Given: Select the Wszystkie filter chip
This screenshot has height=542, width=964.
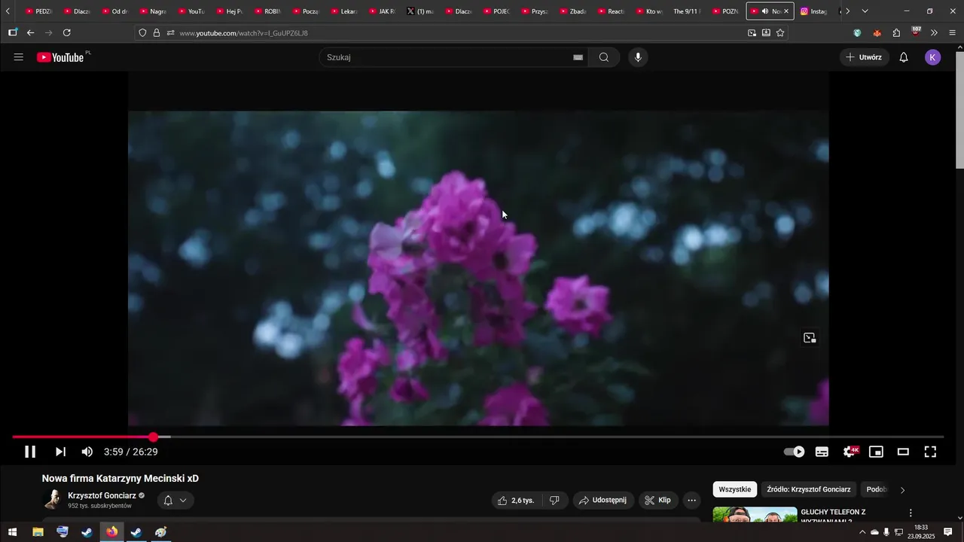Looking at the screenshot, I should tap(734, 489).
